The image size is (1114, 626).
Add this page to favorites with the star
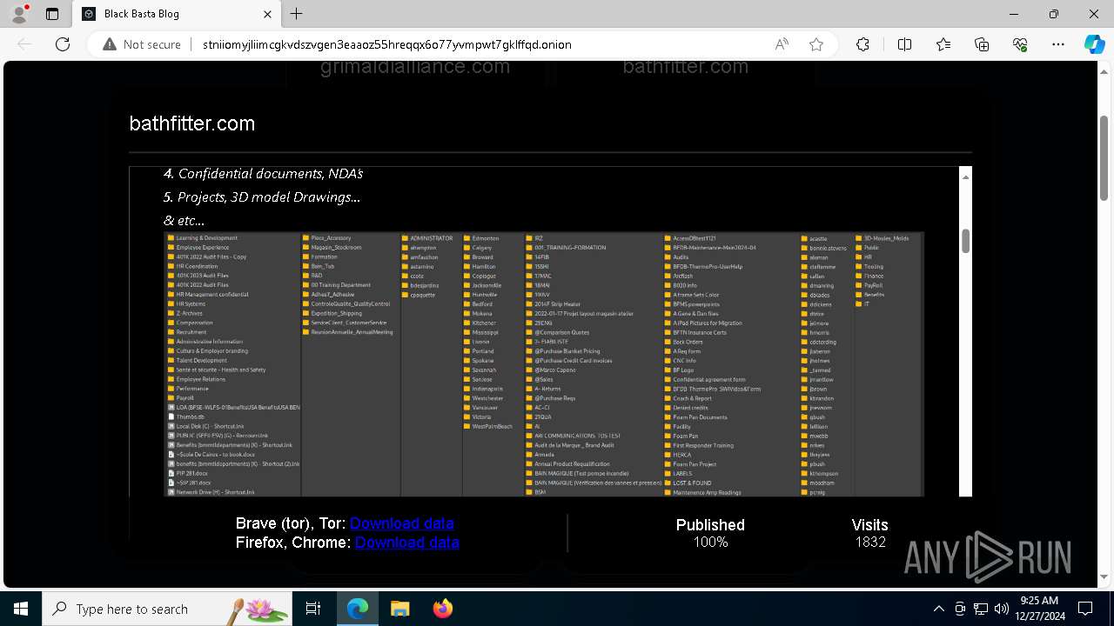coord(816,44)
